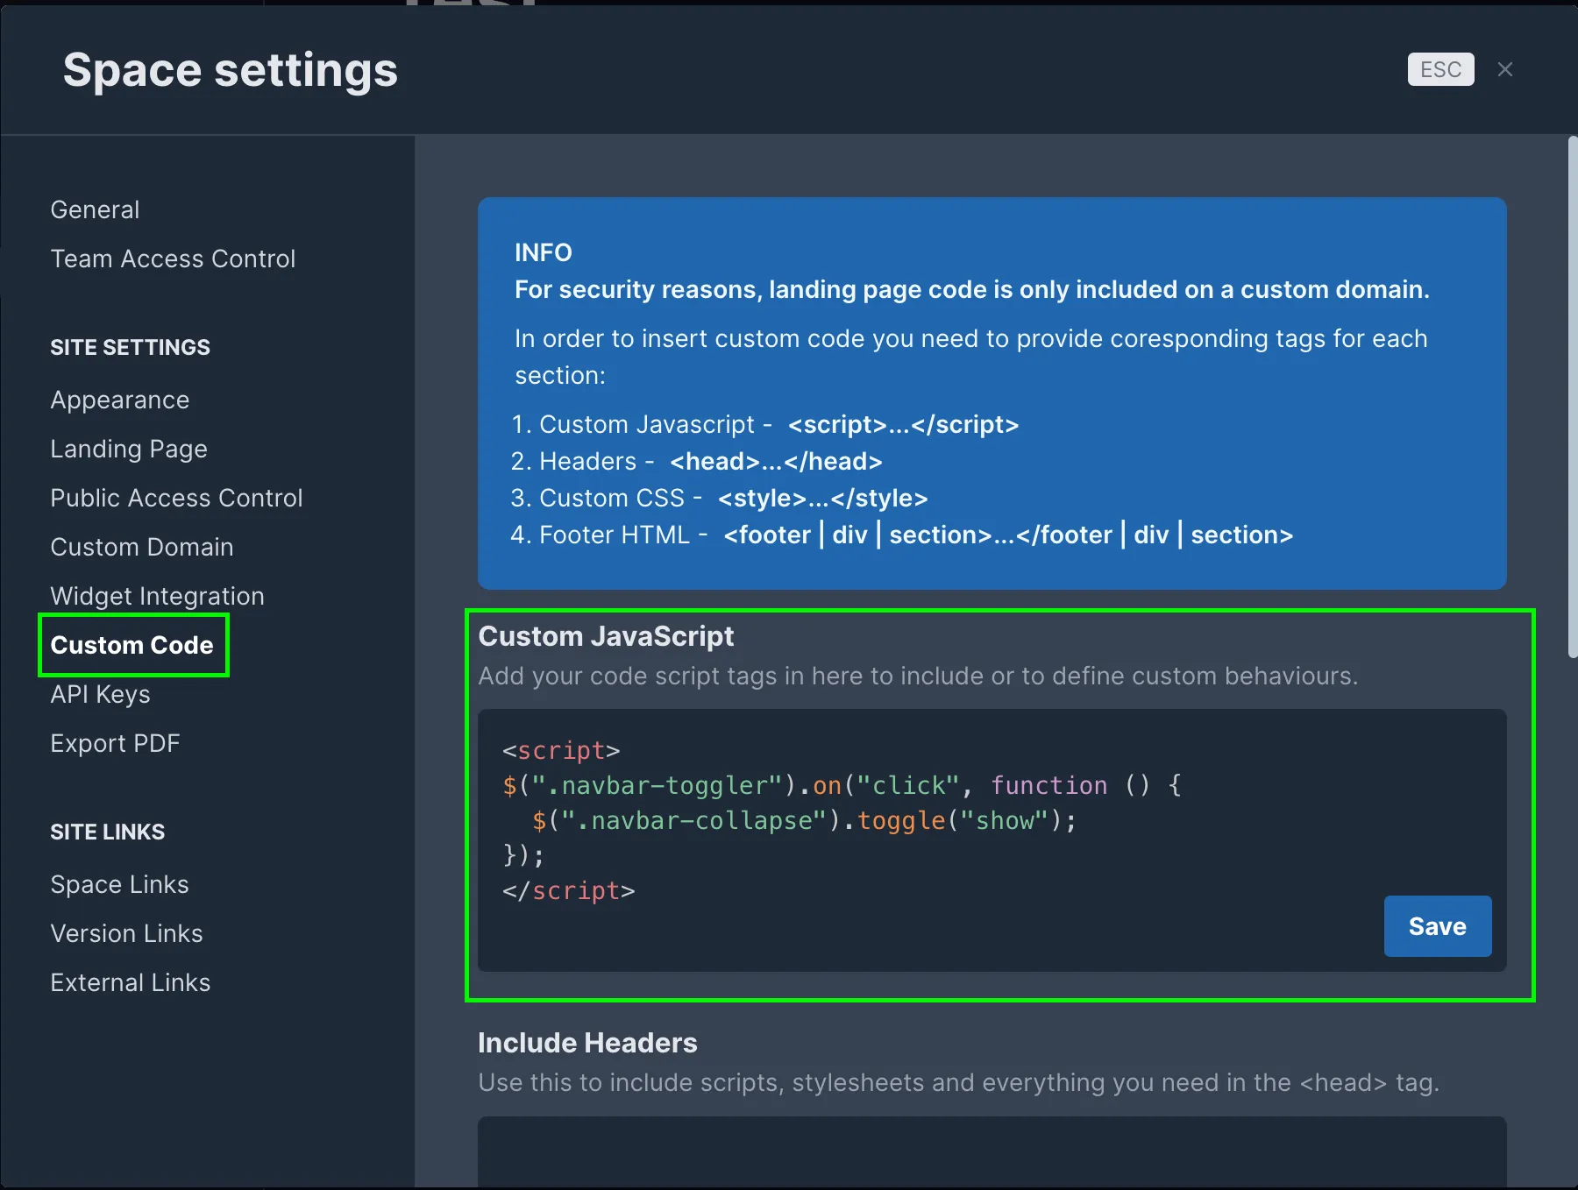Click the '<style>...</style>' tag example

click(x=822, y=498)
